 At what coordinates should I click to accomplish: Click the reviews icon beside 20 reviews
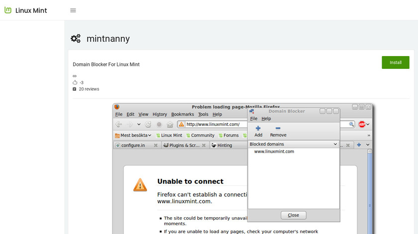[x=74, y=89]
